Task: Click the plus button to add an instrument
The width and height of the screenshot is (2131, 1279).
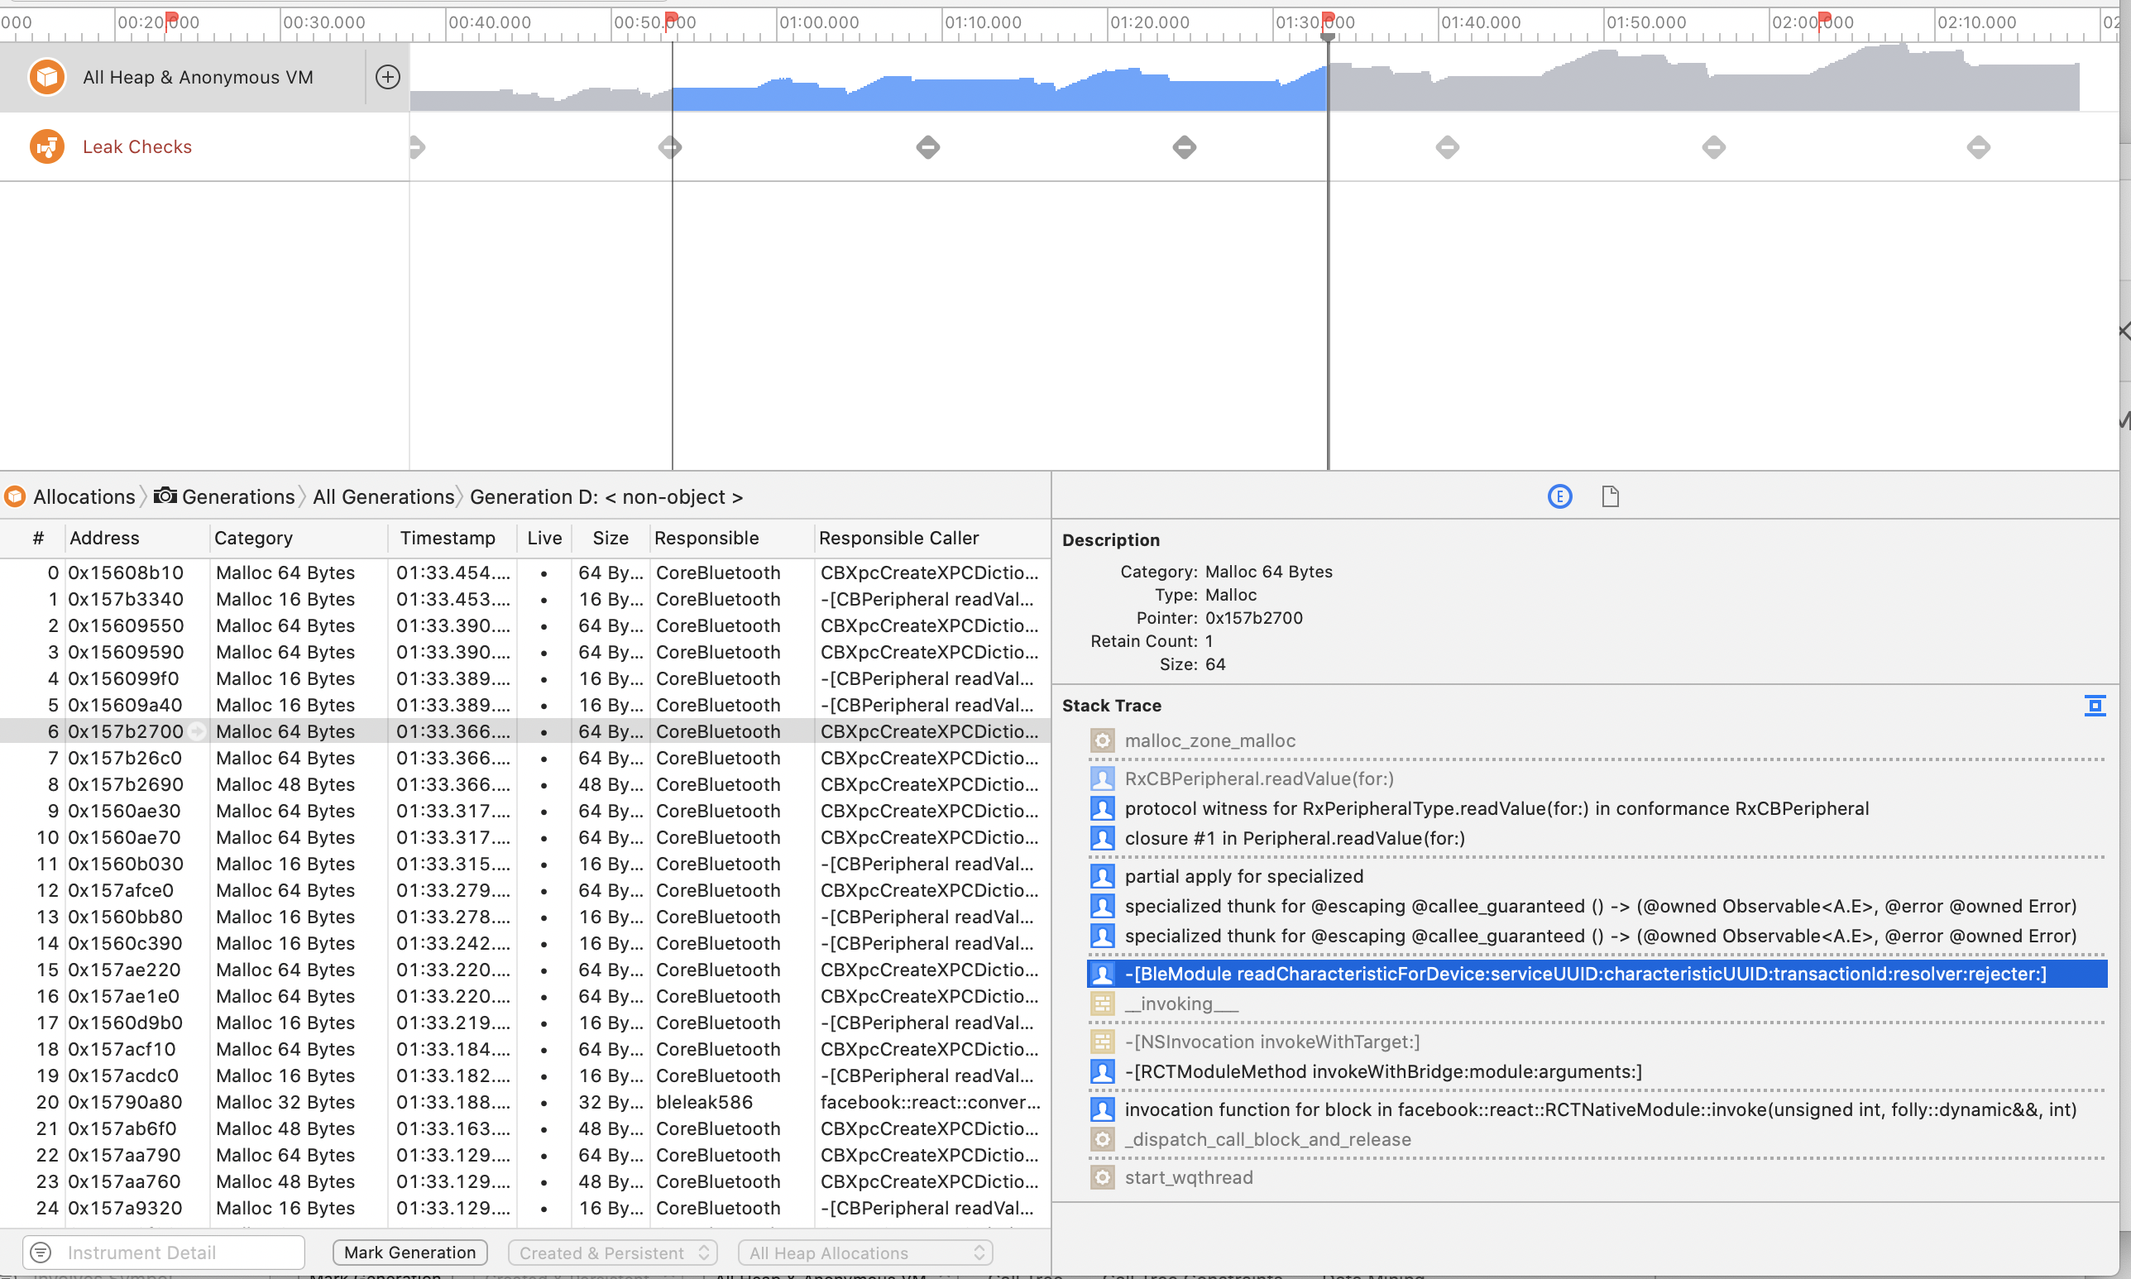Action: pyautogui.click(x=388, y=77)
